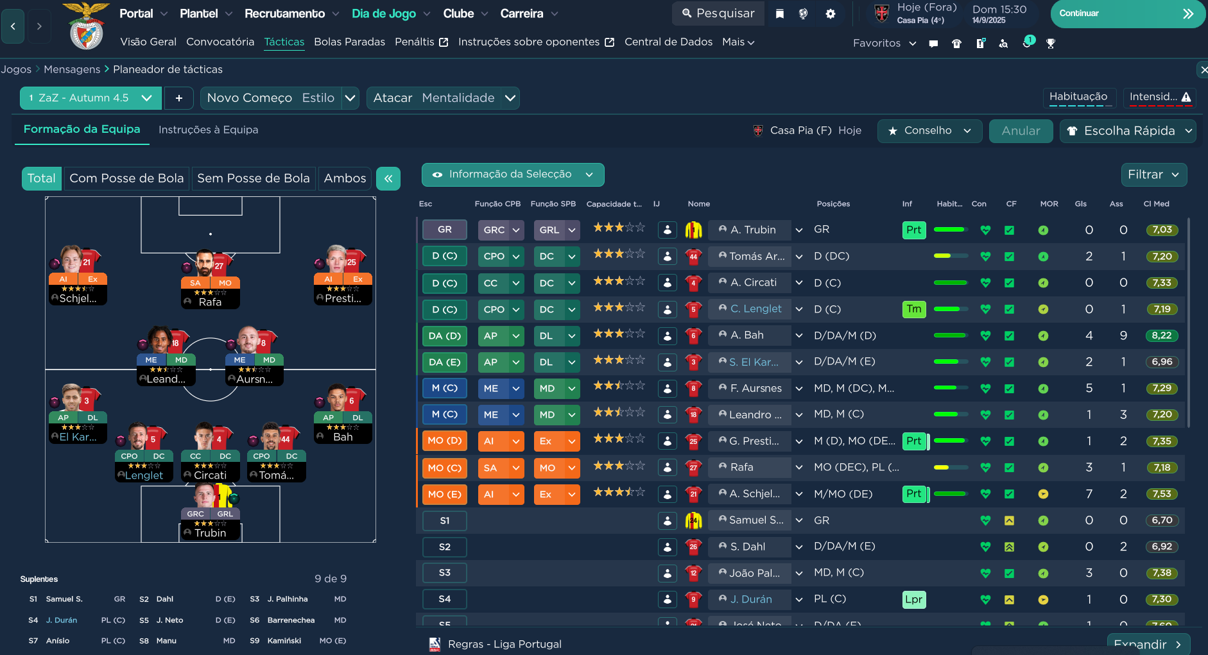The width and height of the screenshot is (1208, 655).
Task: Click the Continuar button
Action: [1127, 13]
